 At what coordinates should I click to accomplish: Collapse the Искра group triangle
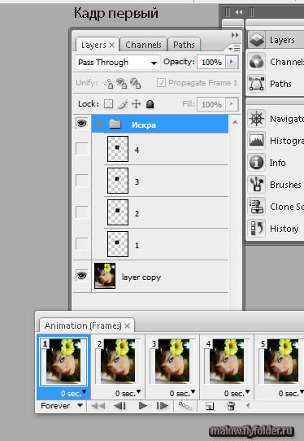click(98, 124)
